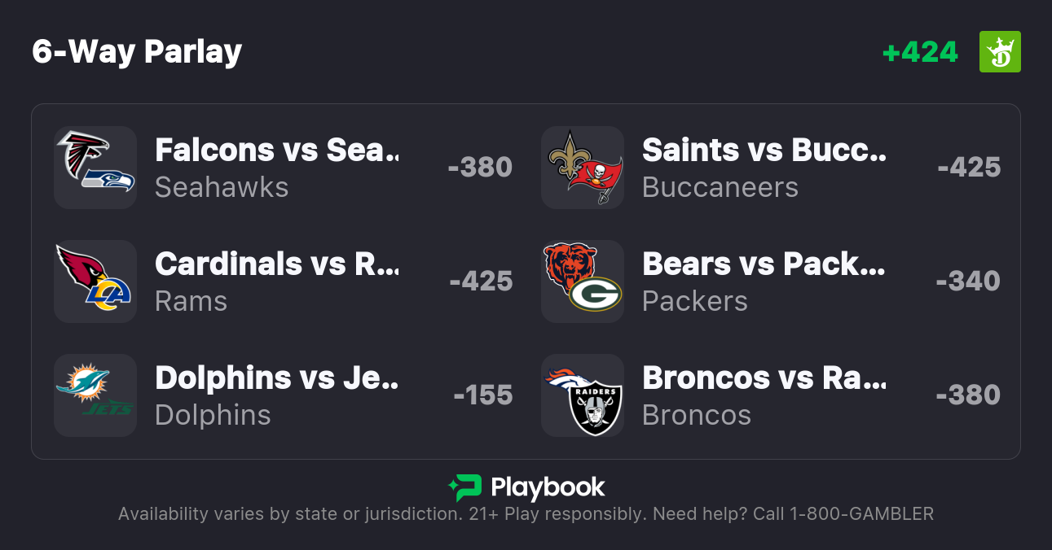Screen dimensions: 1052x550
Task: Click the Rams pick label
Action: coord(191,301)
